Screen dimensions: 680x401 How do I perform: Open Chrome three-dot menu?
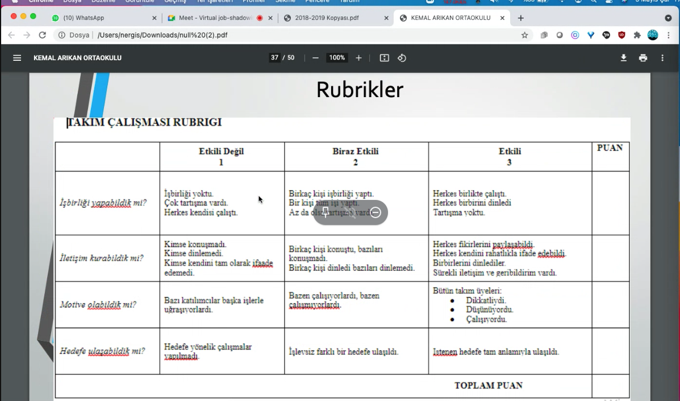click(x=668, y=35)
